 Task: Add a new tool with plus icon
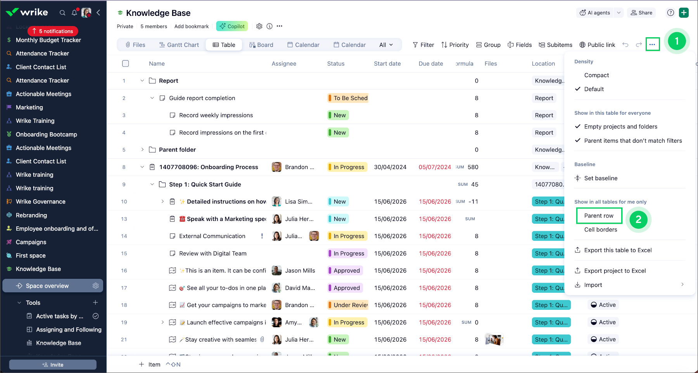click(x=95, y=302)
